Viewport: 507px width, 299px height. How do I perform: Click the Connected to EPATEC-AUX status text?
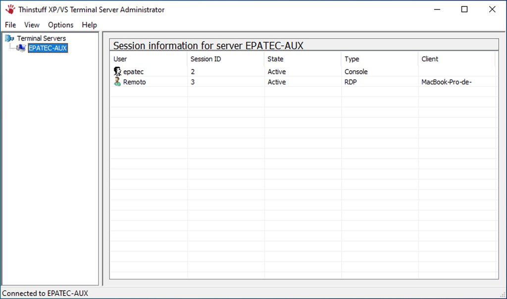(x=45, y=294)
